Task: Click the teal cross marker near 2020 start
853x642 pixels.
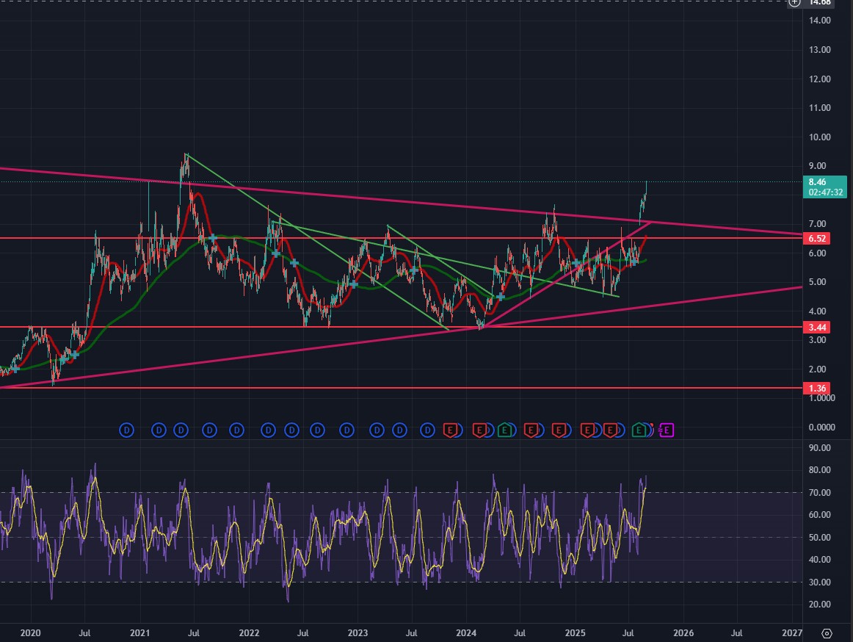Action: [x=14, y=369]
